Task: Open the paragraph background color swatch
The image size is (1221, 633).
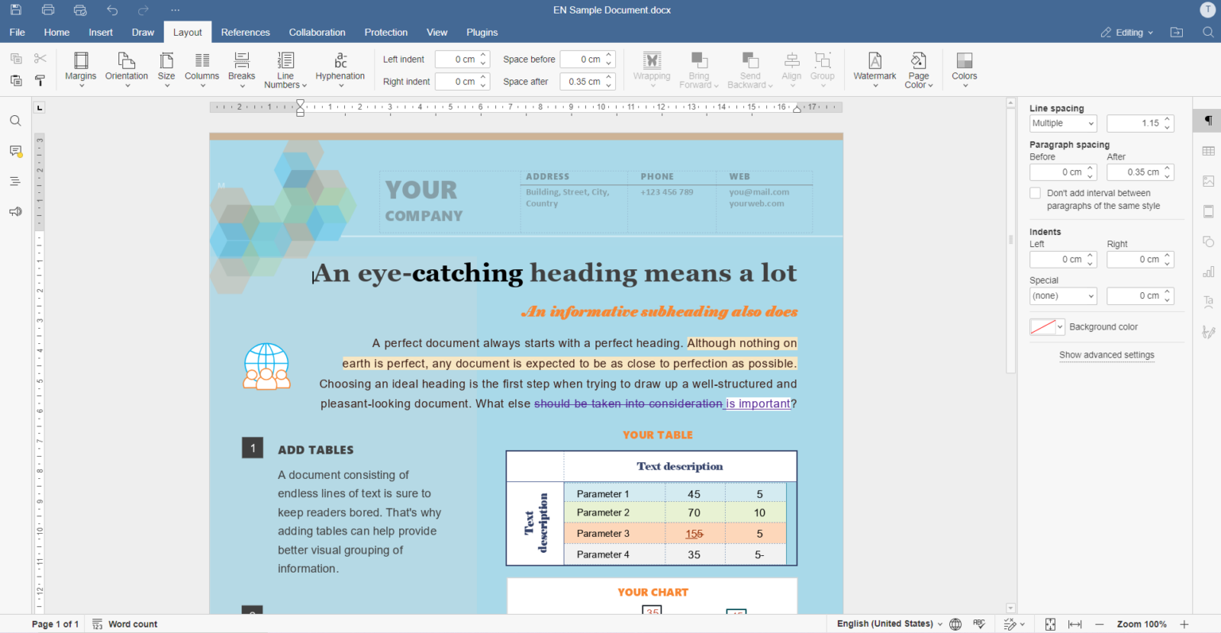Action: [1042, 326]
